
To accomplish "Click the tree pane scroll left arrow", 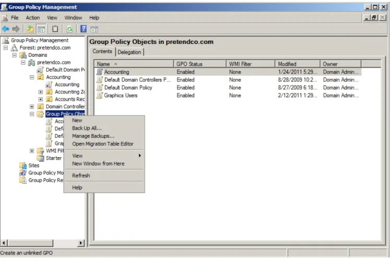I will point(4,243).
